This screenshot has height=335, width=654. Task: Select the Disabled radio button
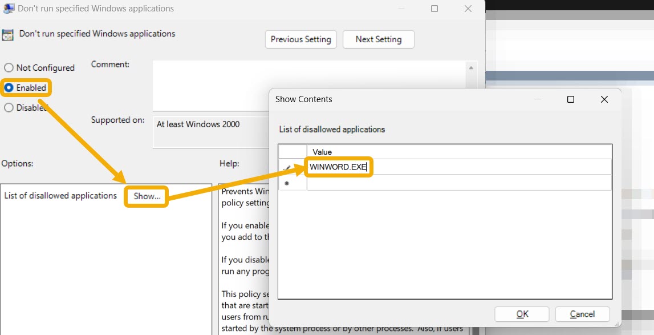(8, 107)
